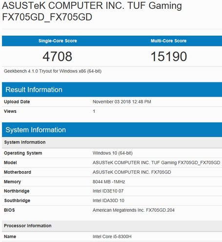
Task: Click the Motherboard label
Action: [x=18, y=172]
